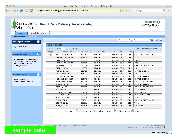Click the browser Stop icon
Image resolution: width=181 pixels, height=136 pixels.
26,11
